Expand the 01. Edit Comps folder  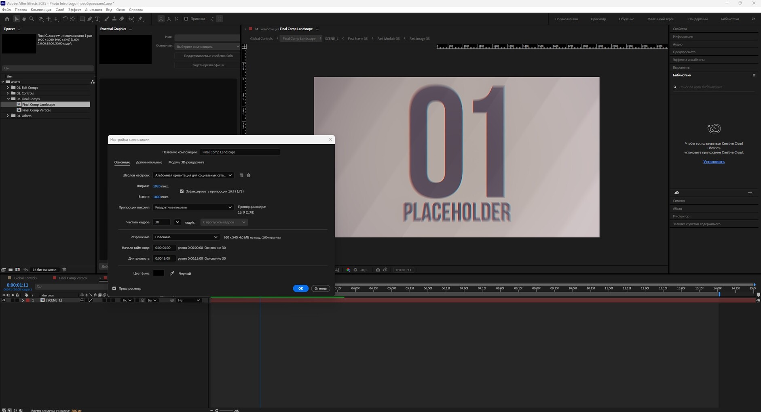pos(8,88)
